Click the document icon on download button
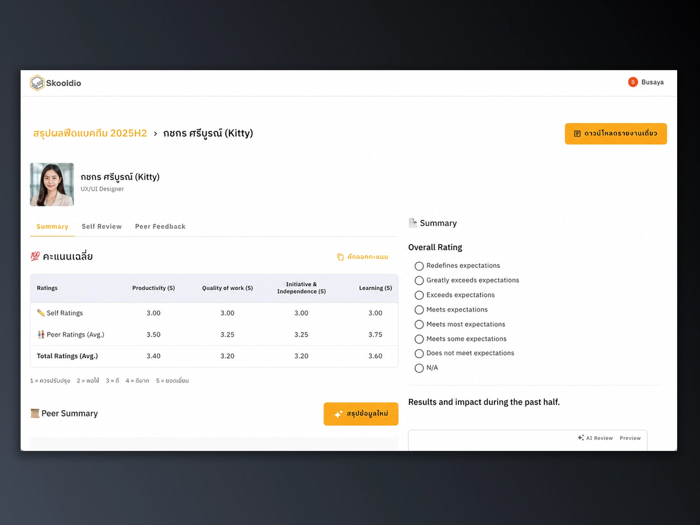Screen dimensions: 700x525 (577, 134)
